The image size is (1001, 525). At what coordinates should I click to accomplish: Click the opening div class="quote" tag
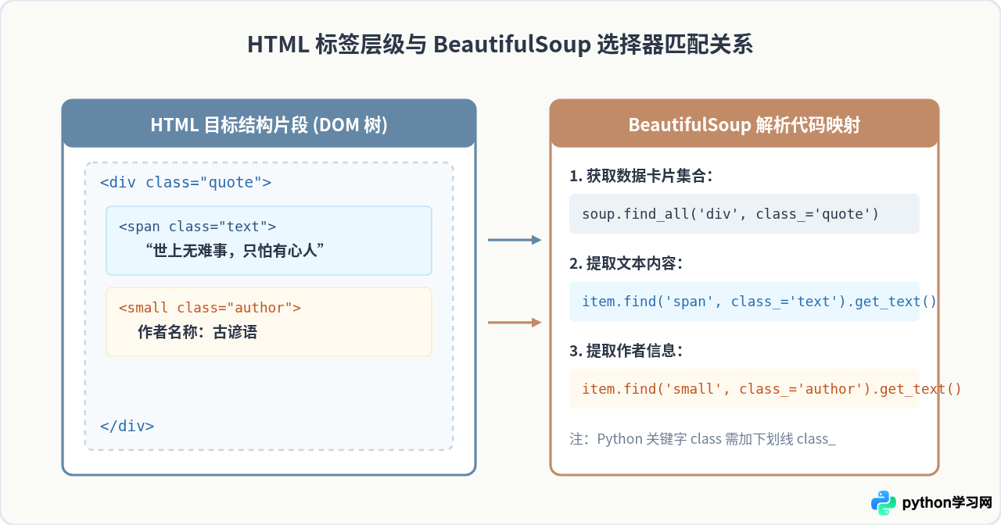[186, 183]
